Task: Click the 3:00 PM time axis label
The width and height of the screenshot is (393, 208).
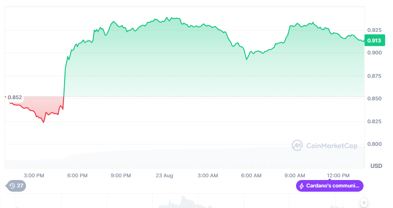Action: (34, 175)
